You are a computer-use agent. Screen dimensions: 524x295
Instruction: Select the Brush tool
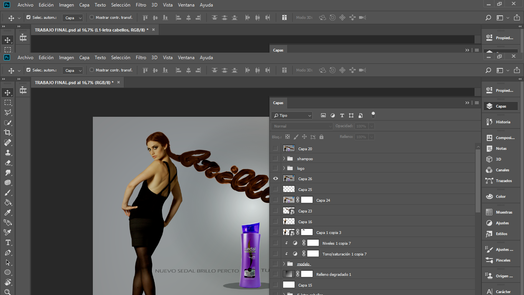(8, 192)
